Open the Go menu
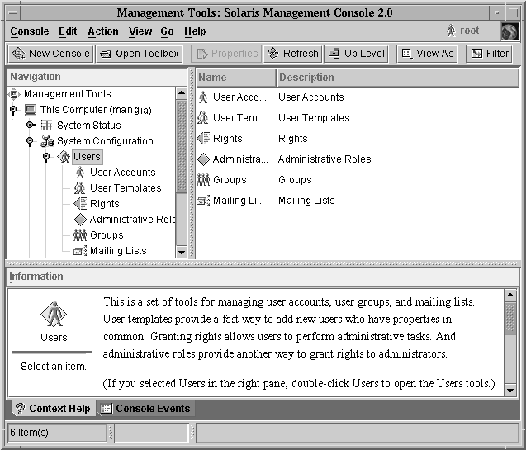The height and width of the screenshot is (450, 526). pyautogui.click(x=168, y=31)
